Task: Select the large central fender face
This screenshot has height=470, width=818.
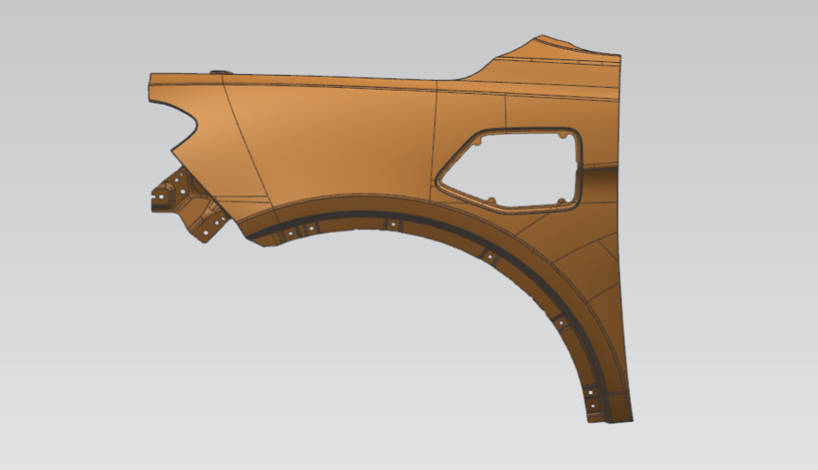Action: [337, 142]
